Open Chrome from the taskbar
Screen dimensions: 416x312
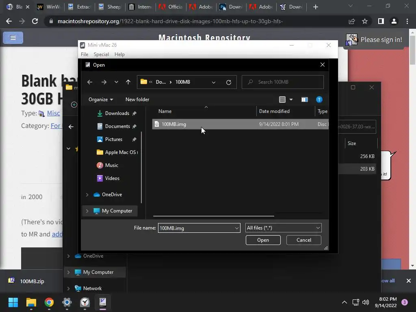(49, 302)
